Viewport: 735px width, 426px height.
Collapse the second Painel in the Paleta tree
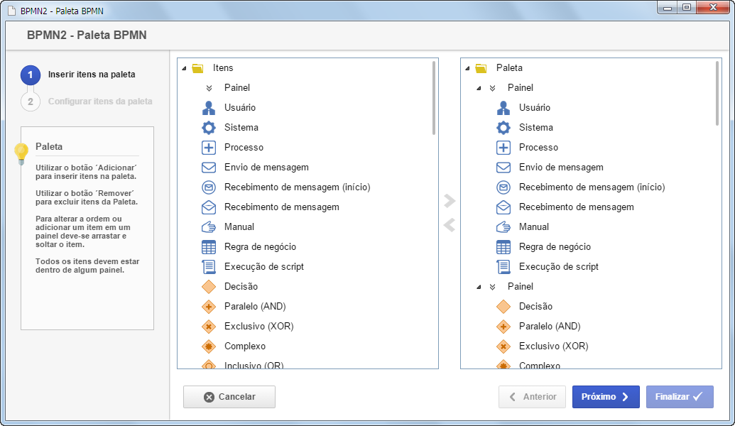(x=479, y=287)
